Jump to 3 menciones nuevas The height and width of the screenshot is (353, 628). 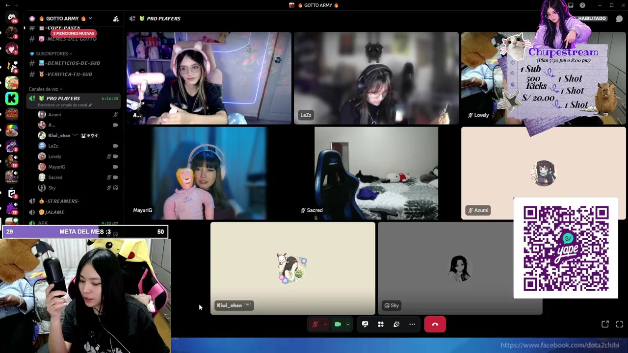tap(74, 33)
